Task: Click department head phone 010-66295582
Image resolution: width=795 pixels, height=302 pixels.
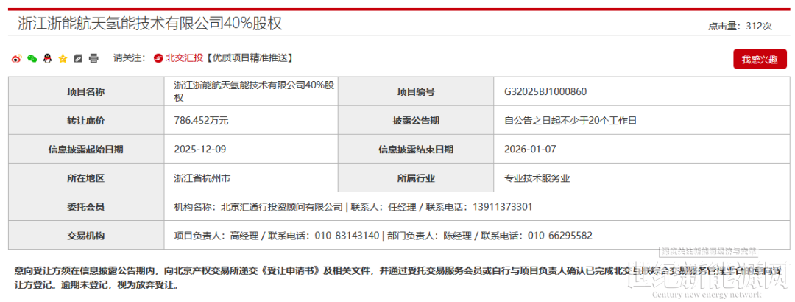Action: point(559,236)
